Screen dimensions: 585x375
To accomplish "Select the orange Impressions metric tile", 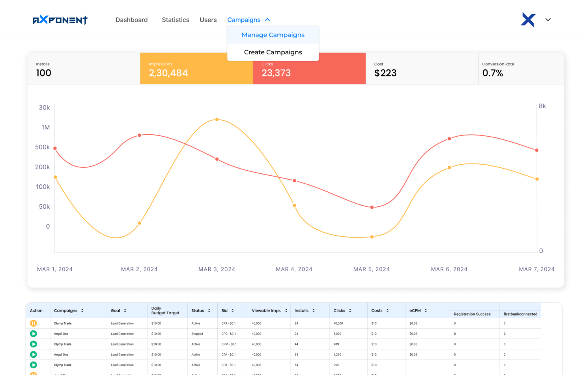I will [196, 69].
